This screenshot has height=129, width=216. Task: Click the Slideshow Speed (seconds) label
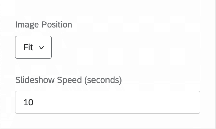(x=68, y=80)
